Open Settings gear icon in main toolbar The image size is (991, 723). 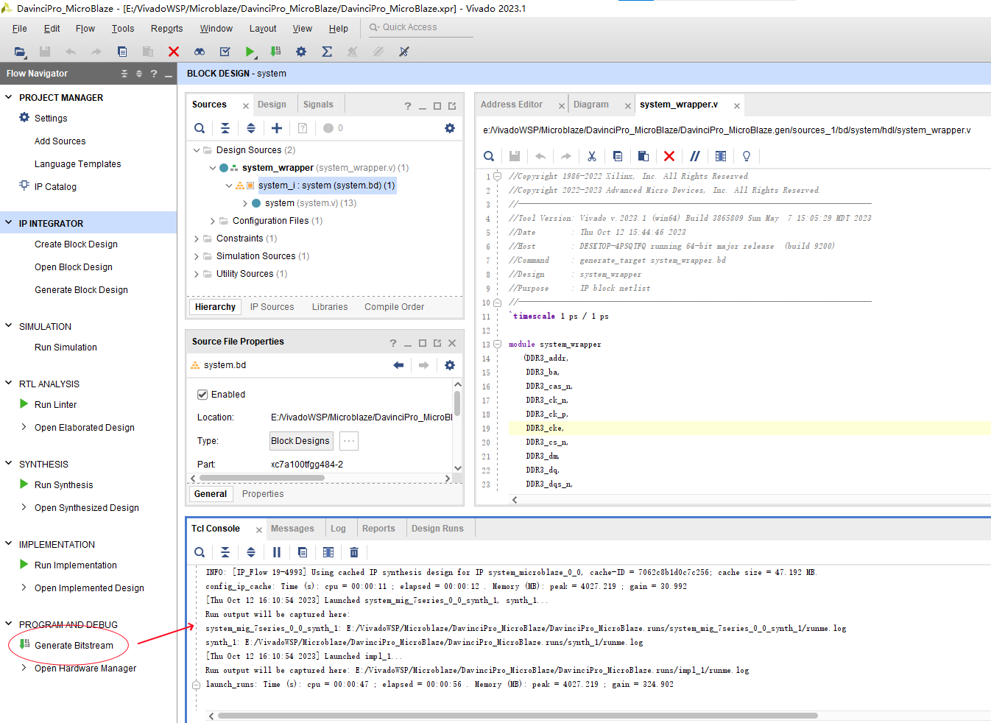[301, 52]
